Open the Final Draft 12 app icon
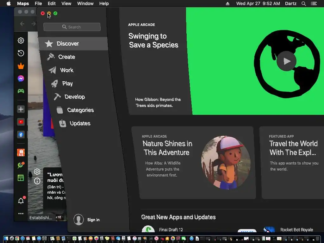The height and width of the screenshot is (243, 324). click(148, 229)
